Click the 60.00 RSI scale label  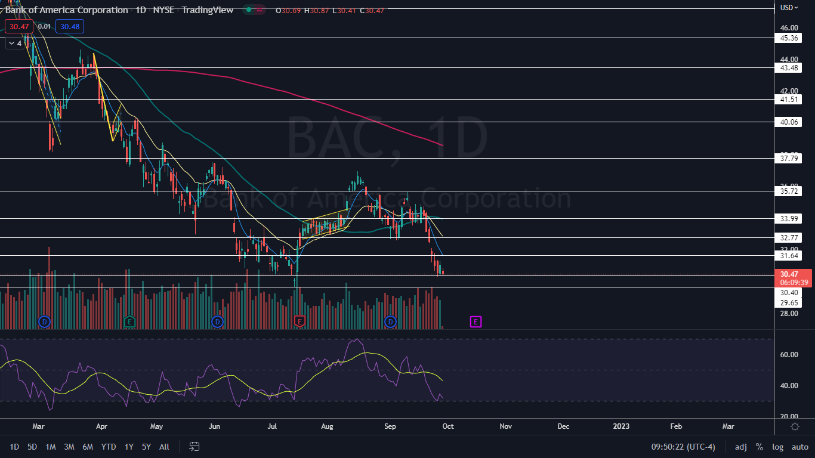pyautogui.click(x=789, y=355)
